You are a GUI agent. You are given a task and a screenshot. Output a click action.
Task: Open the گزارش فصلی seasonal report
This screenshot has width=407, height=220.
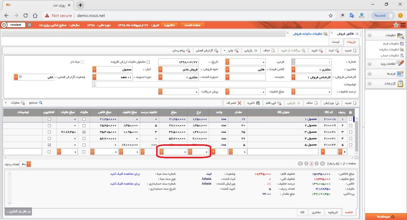click(x=206, y=51)
